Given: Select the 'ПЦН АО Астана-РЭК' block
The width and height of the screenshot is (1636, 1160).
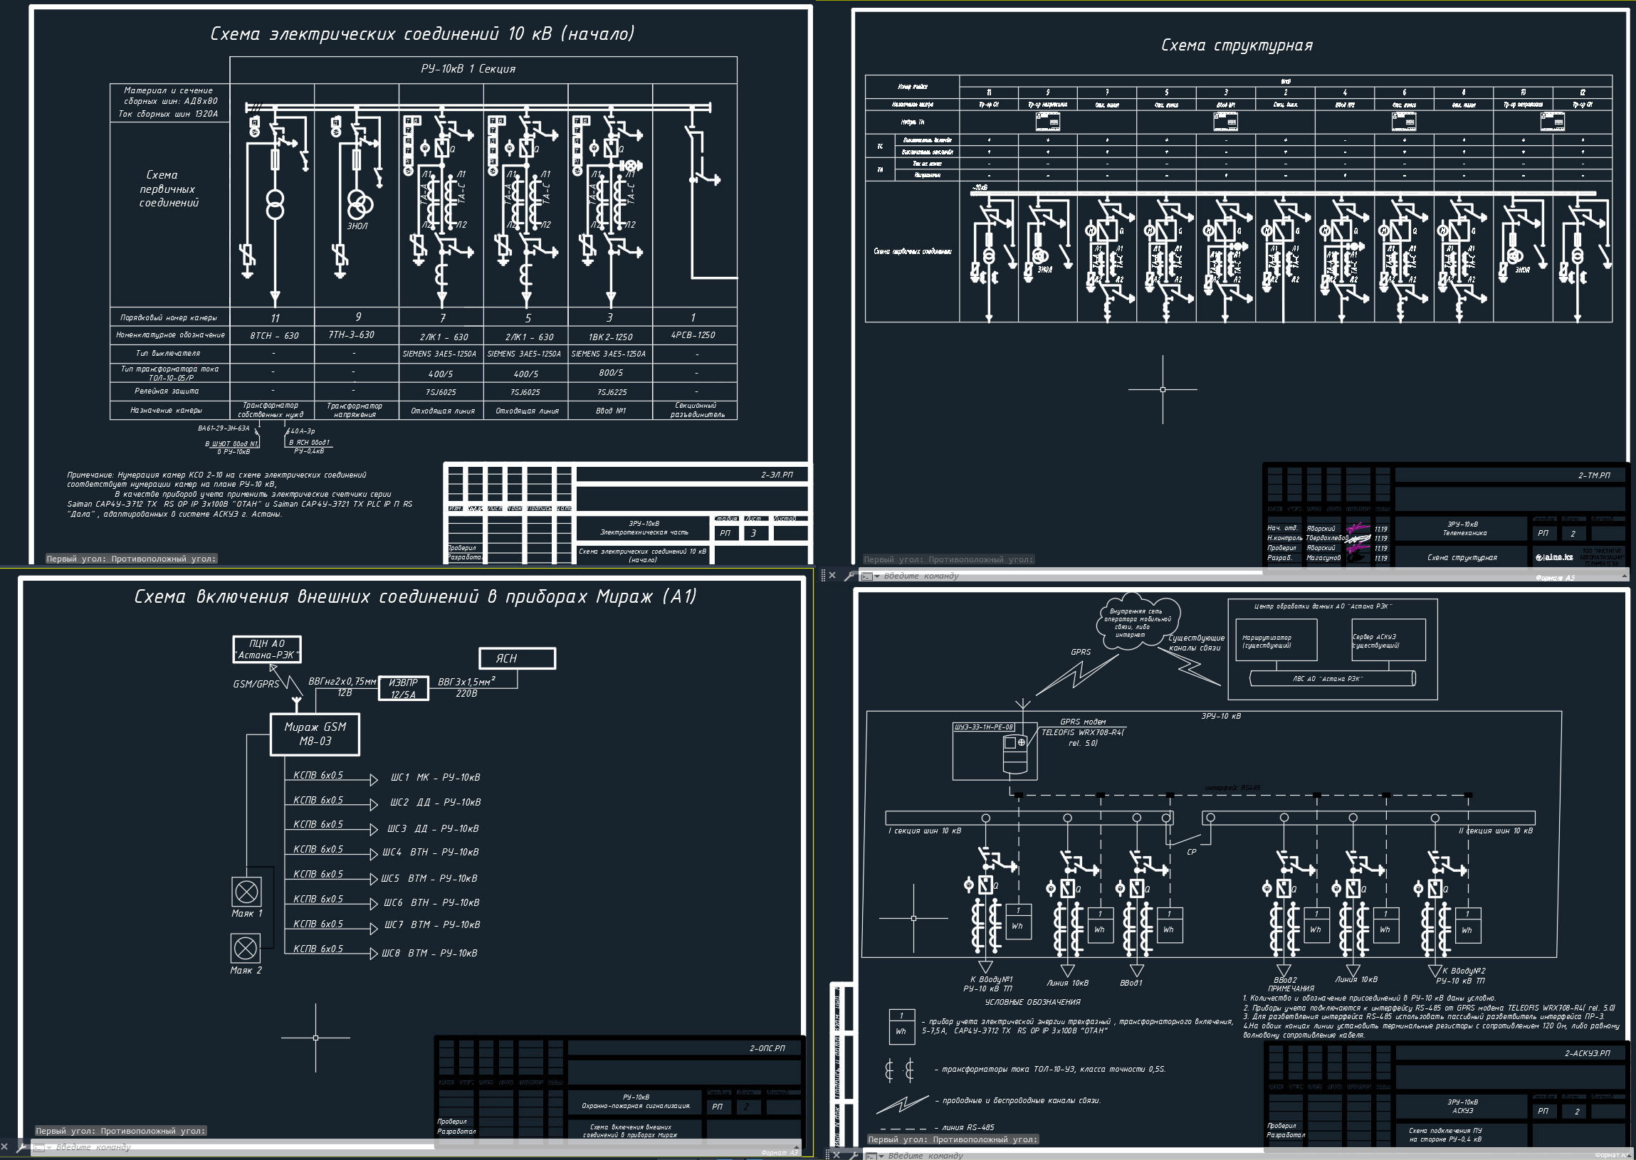Looking at the screenshot, I should tap(267, 649).
